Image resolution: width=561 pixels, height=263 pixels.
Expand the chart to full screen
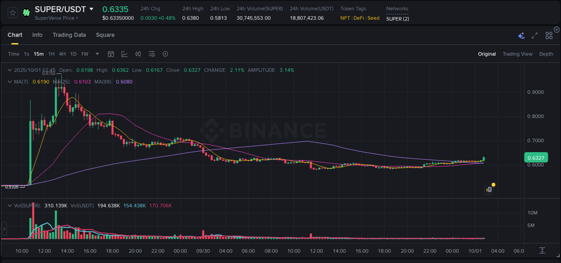(535, 35)
